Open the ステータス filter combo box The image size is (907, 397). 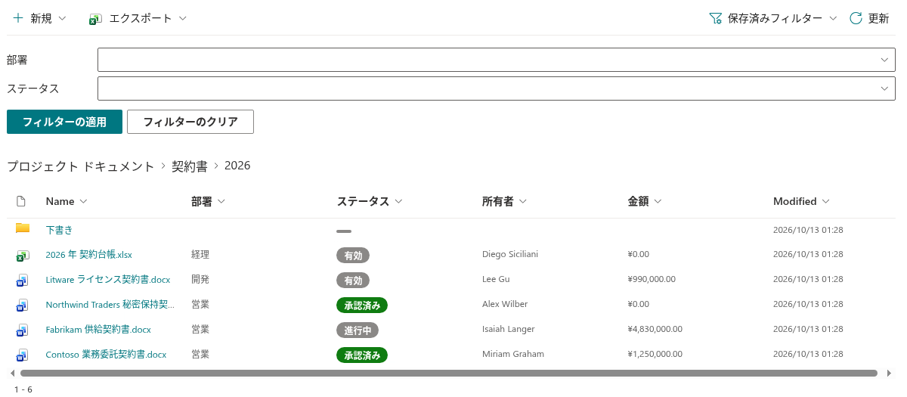click(496, 88)
